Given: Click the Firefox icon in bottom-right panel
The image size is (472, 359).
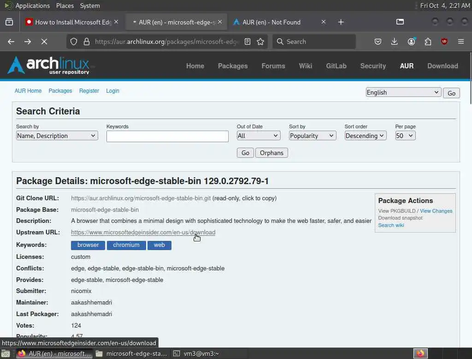Looking at the screenshot, I should tap(420, 353).
